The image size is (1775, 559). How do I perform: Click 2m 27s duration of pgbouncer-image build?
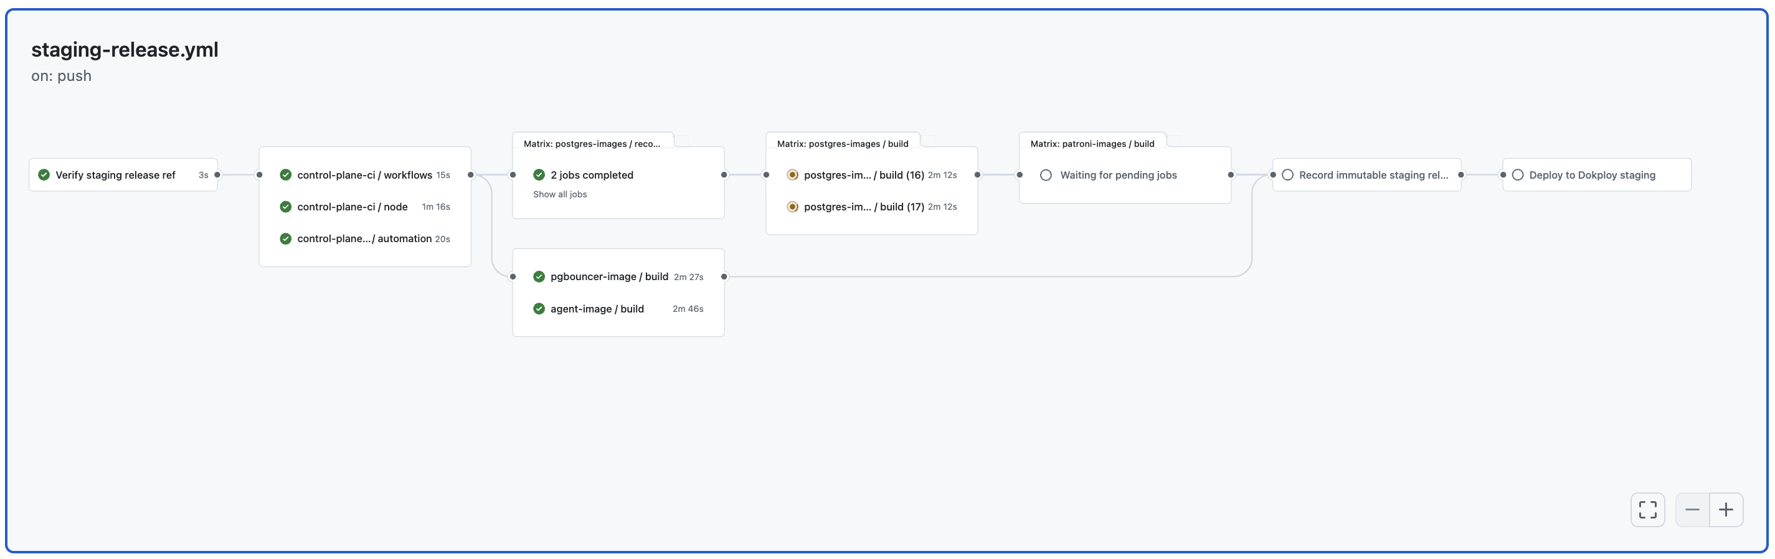click(688, 277)
